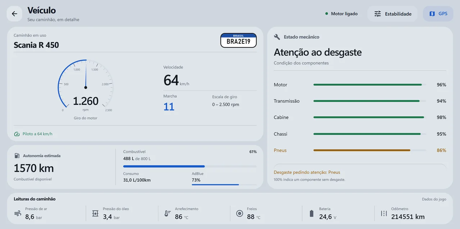Image resolution: width=460 pixels, height=229 pixels.
Task: Click the 'Veículo' page title
Action: tap(42, 10)
